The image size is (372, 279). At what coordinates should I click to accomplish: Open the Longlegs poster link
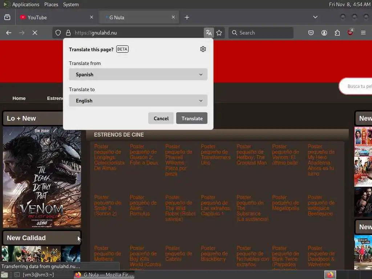[x=109, y=157]
